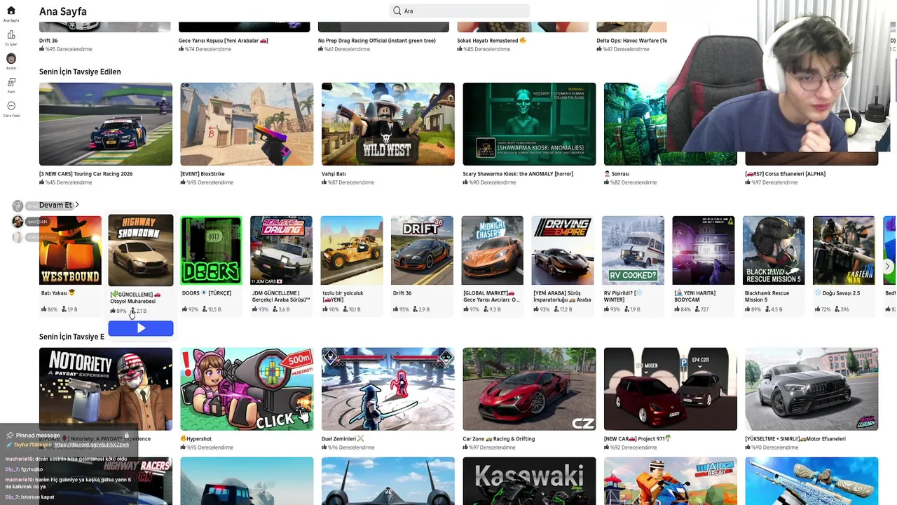Start Otoyol Muharebesi with the blue play button
This screenshot has width=897, height=505.
coord(140,328)
